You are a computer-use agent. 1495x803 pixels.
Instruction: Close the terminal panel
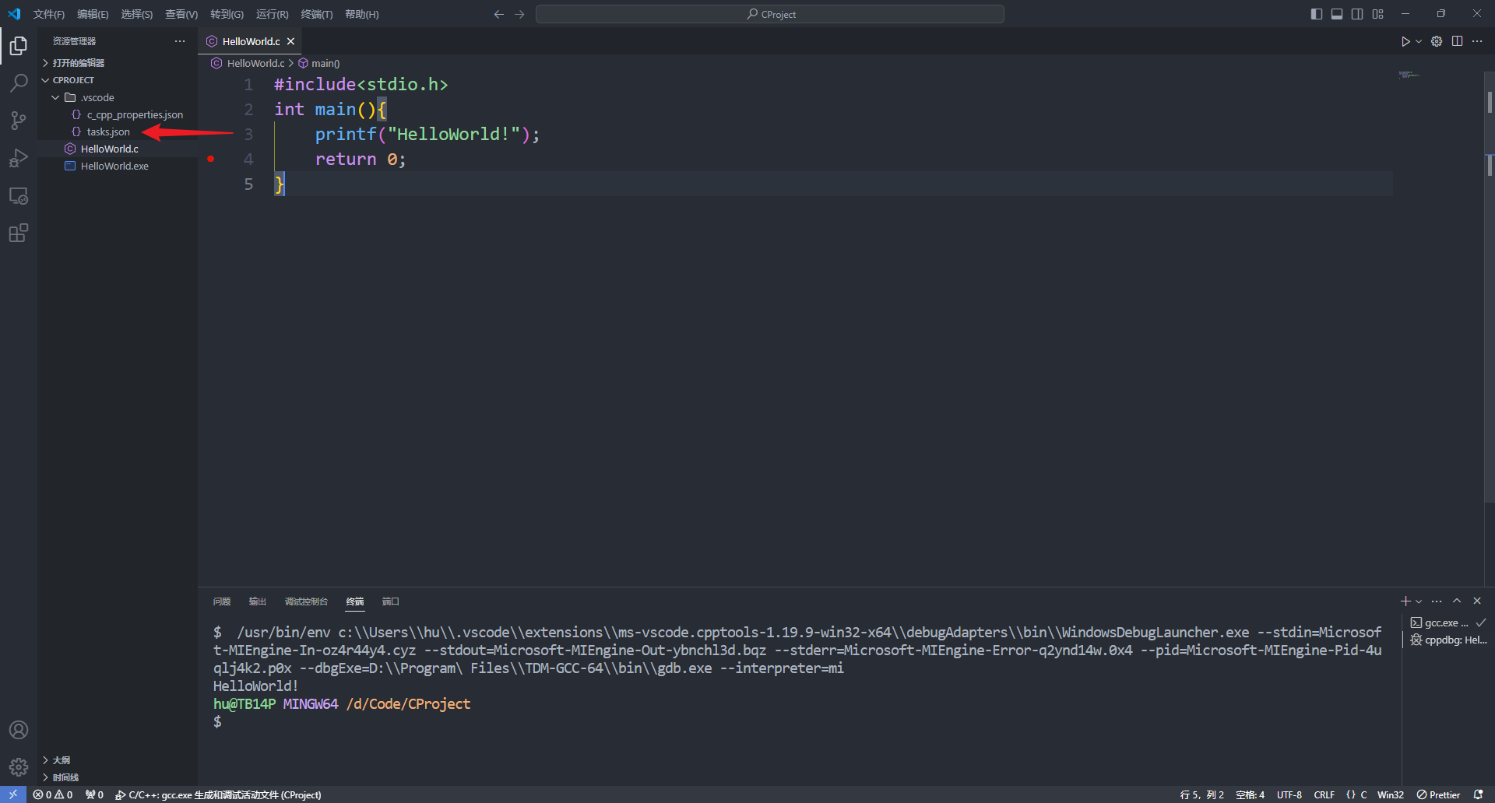point(1477,601)
